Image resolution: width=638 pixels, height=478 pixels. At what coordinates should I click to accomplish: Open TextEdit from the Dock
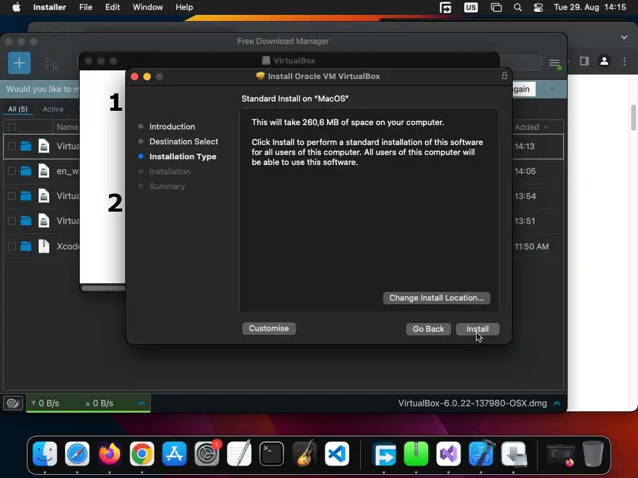click(x=239, y=454)
